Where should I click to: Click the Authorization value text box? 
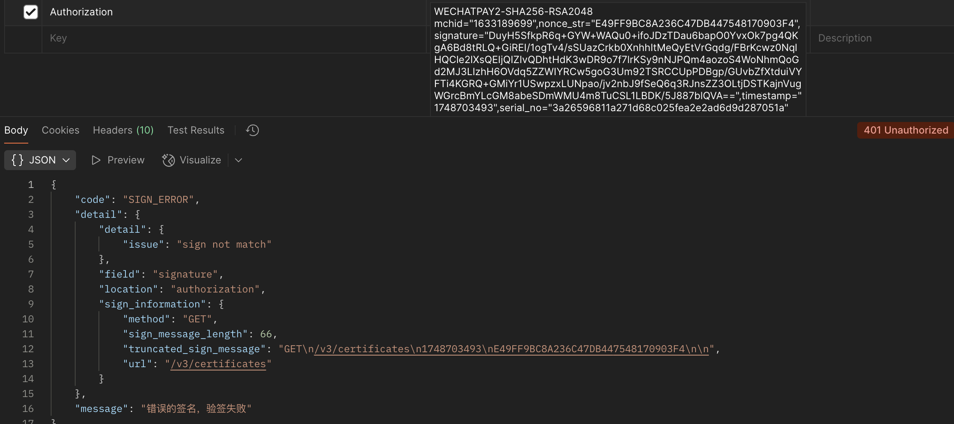[x=618, y=59]
